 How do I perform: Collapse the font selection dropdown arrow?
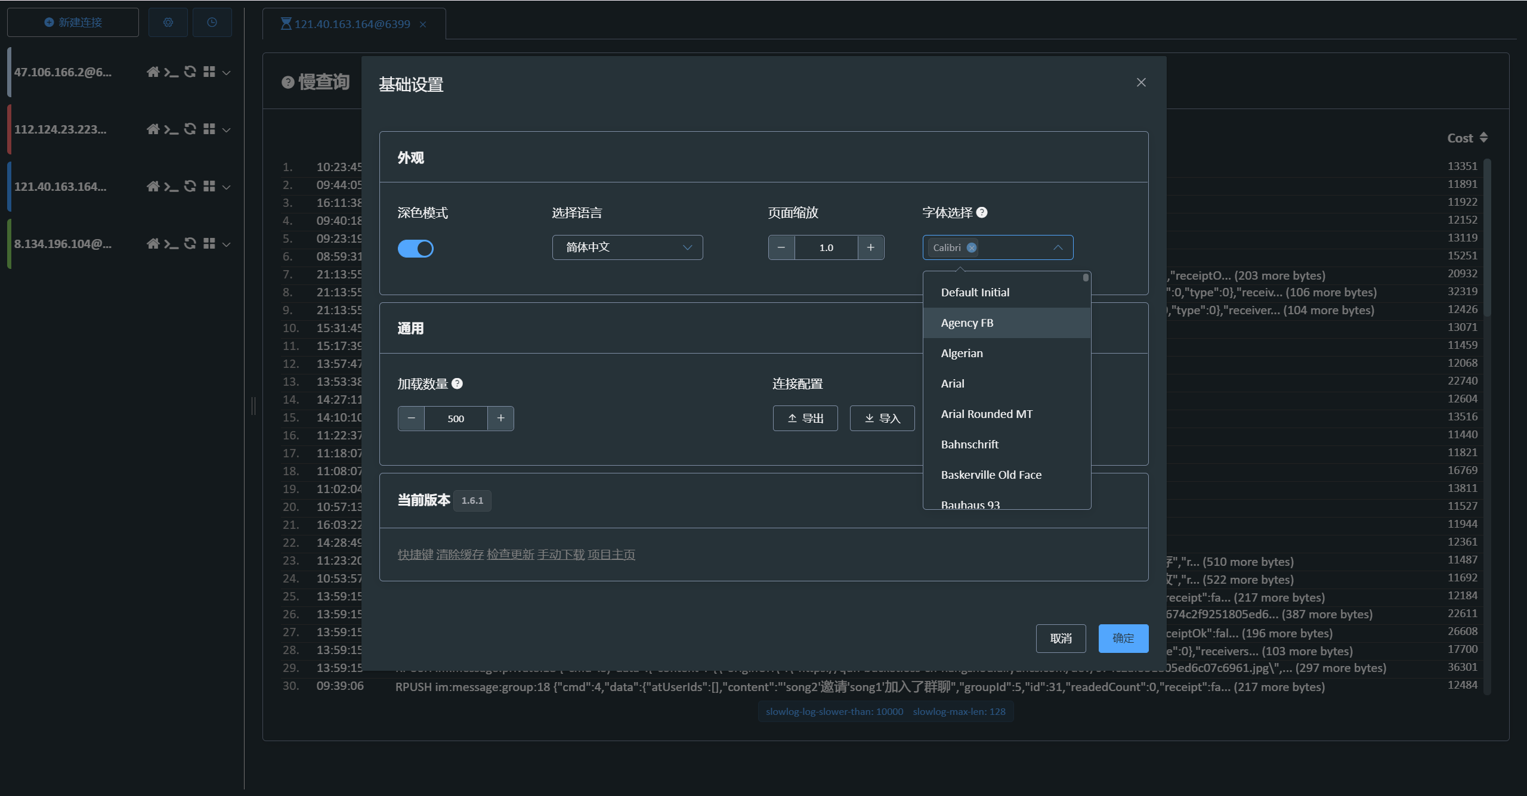1058,248
